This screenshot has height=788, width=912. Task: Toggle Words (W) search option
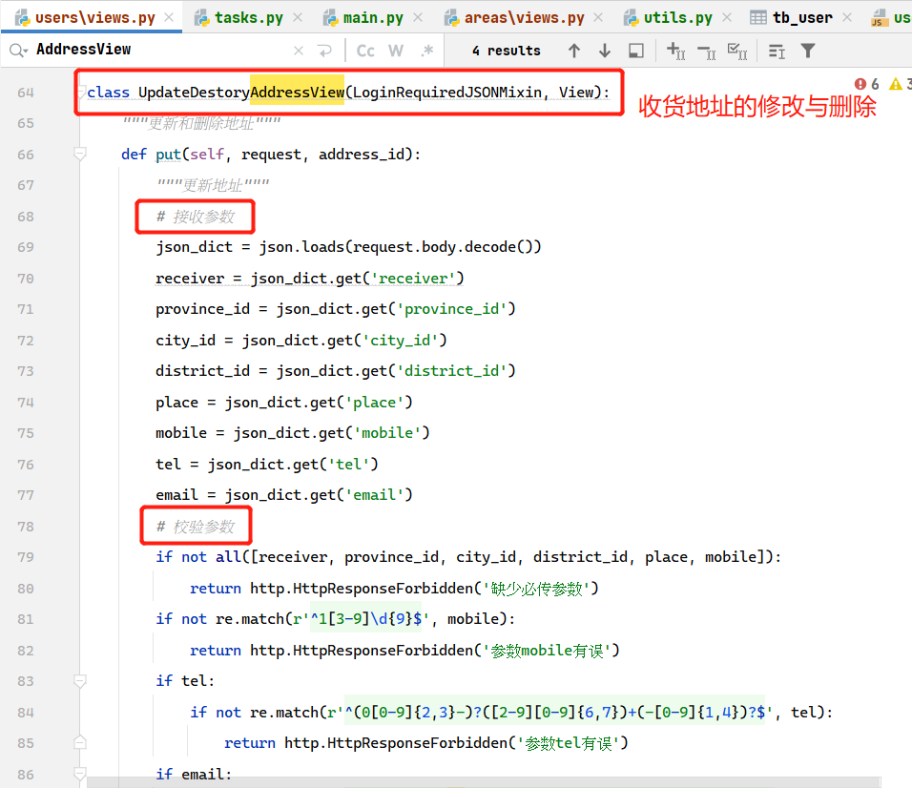tap(396, 52)
